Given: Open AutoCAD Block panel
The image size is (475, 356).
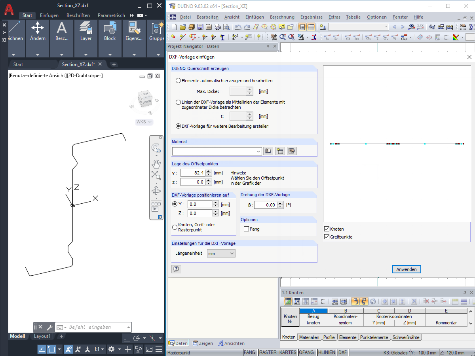Looking at the screenshot, I should click(110, 32).
